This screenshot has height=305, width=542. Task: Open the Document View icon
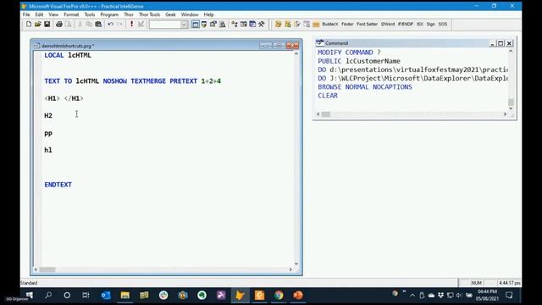222,25
